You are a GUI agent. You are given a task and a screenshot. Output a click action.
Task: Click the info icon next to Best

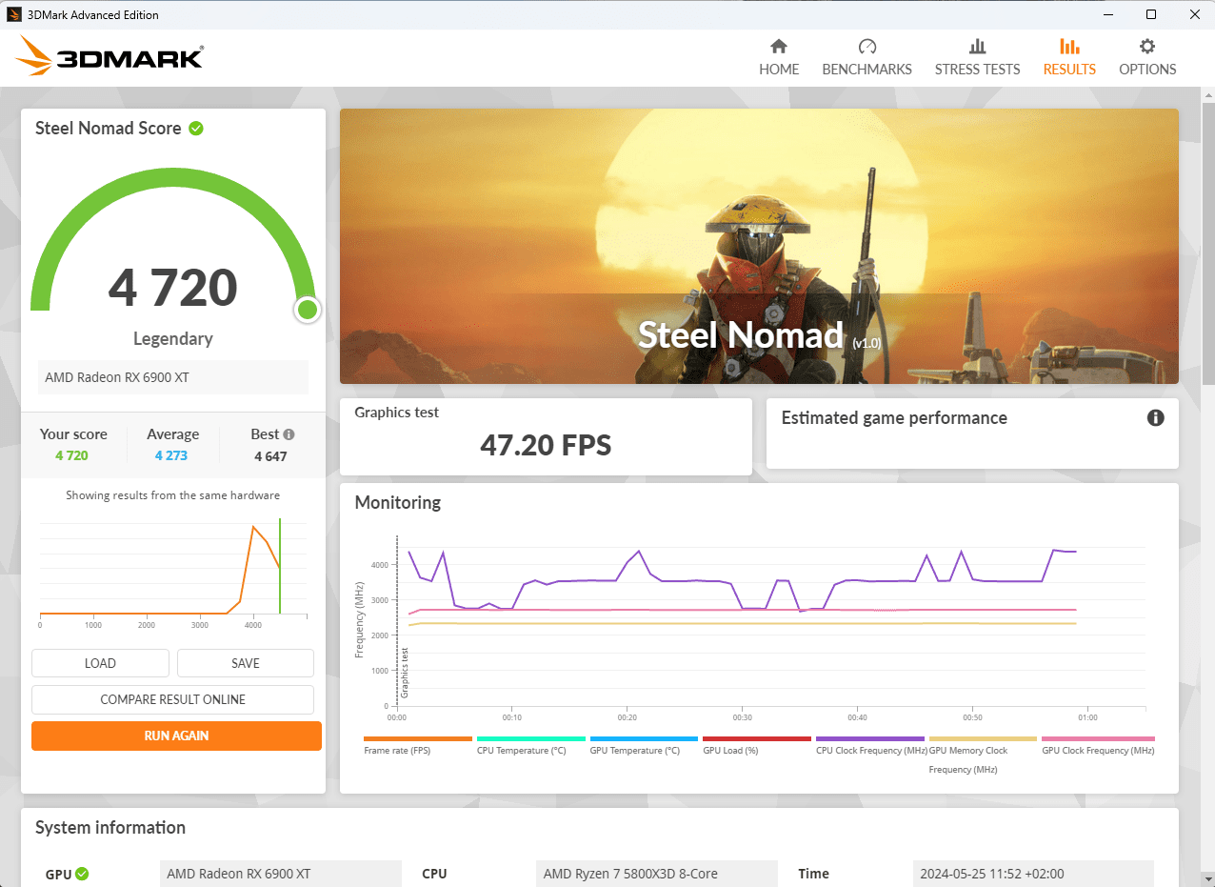click(289, 434)
